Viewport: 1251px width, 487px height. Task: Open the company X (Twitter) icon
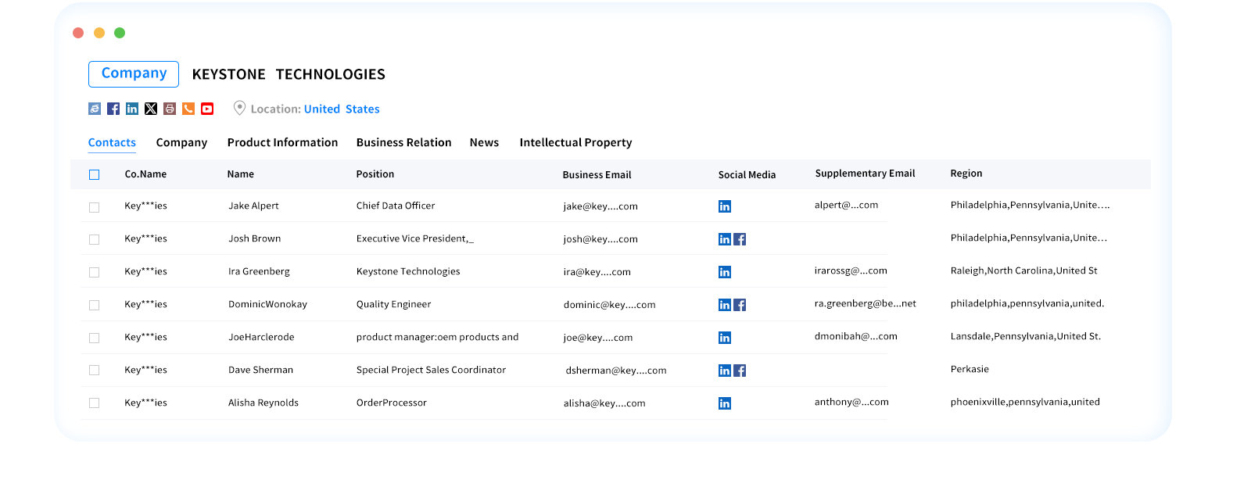[x=151, y=109]
